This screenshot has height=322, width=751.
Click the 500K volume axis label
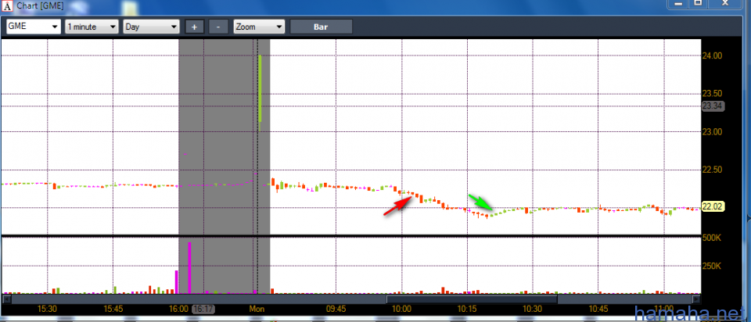(712, 238)
